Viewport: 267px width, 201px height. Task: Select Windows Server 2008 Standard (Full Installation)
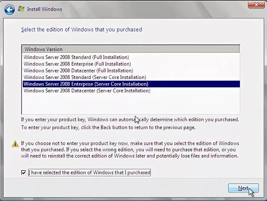131,57
